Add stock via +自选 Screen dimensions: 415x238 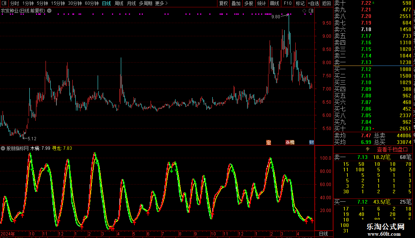pyautogui.click(x=313, y=3)
